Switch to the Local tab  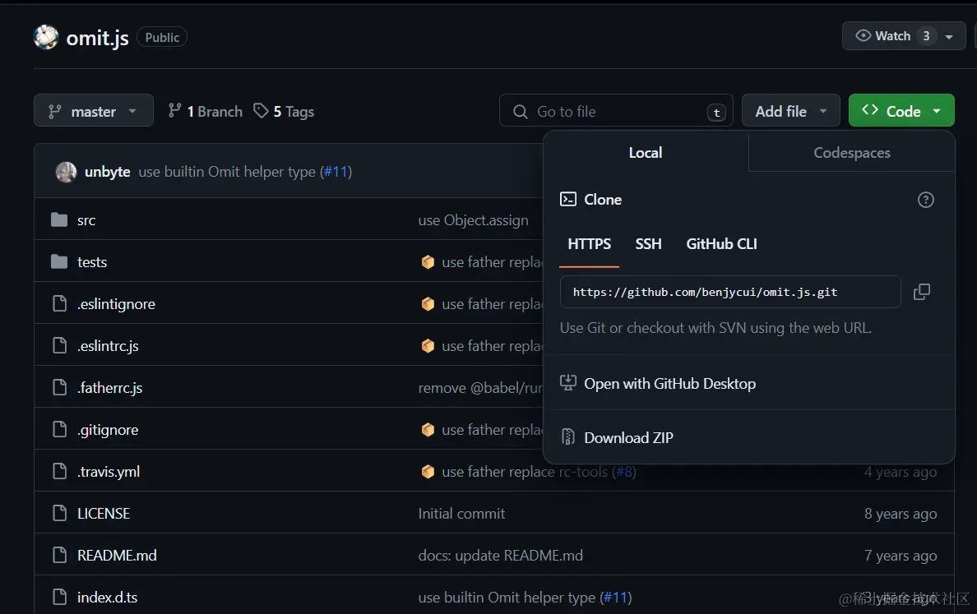click(646, 153)
